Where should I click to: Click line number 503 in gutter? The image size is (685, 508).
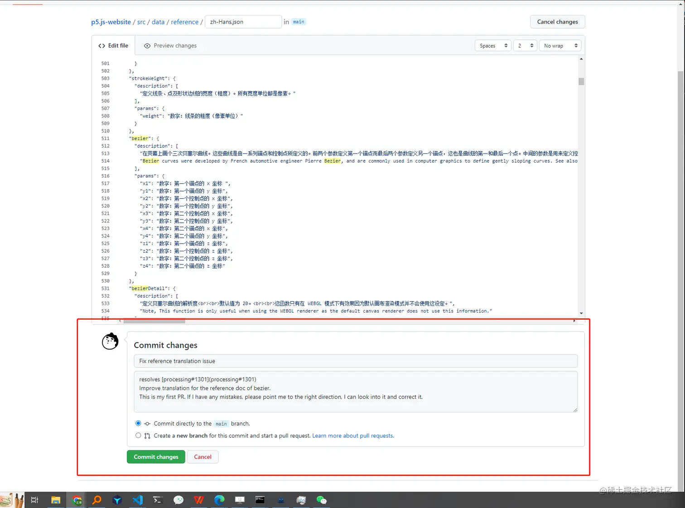(106, 78)
